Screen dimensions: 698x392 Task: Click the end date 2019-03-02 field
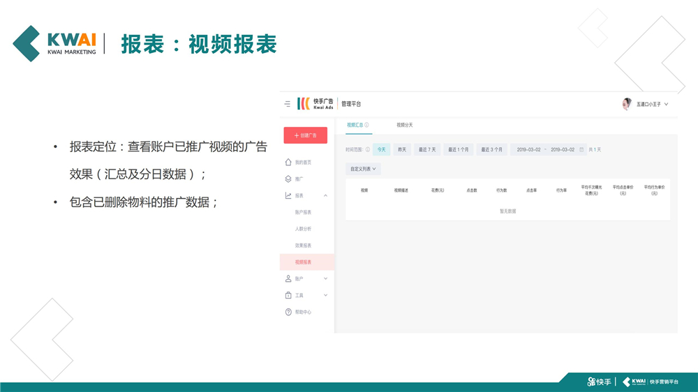(563, 149)
